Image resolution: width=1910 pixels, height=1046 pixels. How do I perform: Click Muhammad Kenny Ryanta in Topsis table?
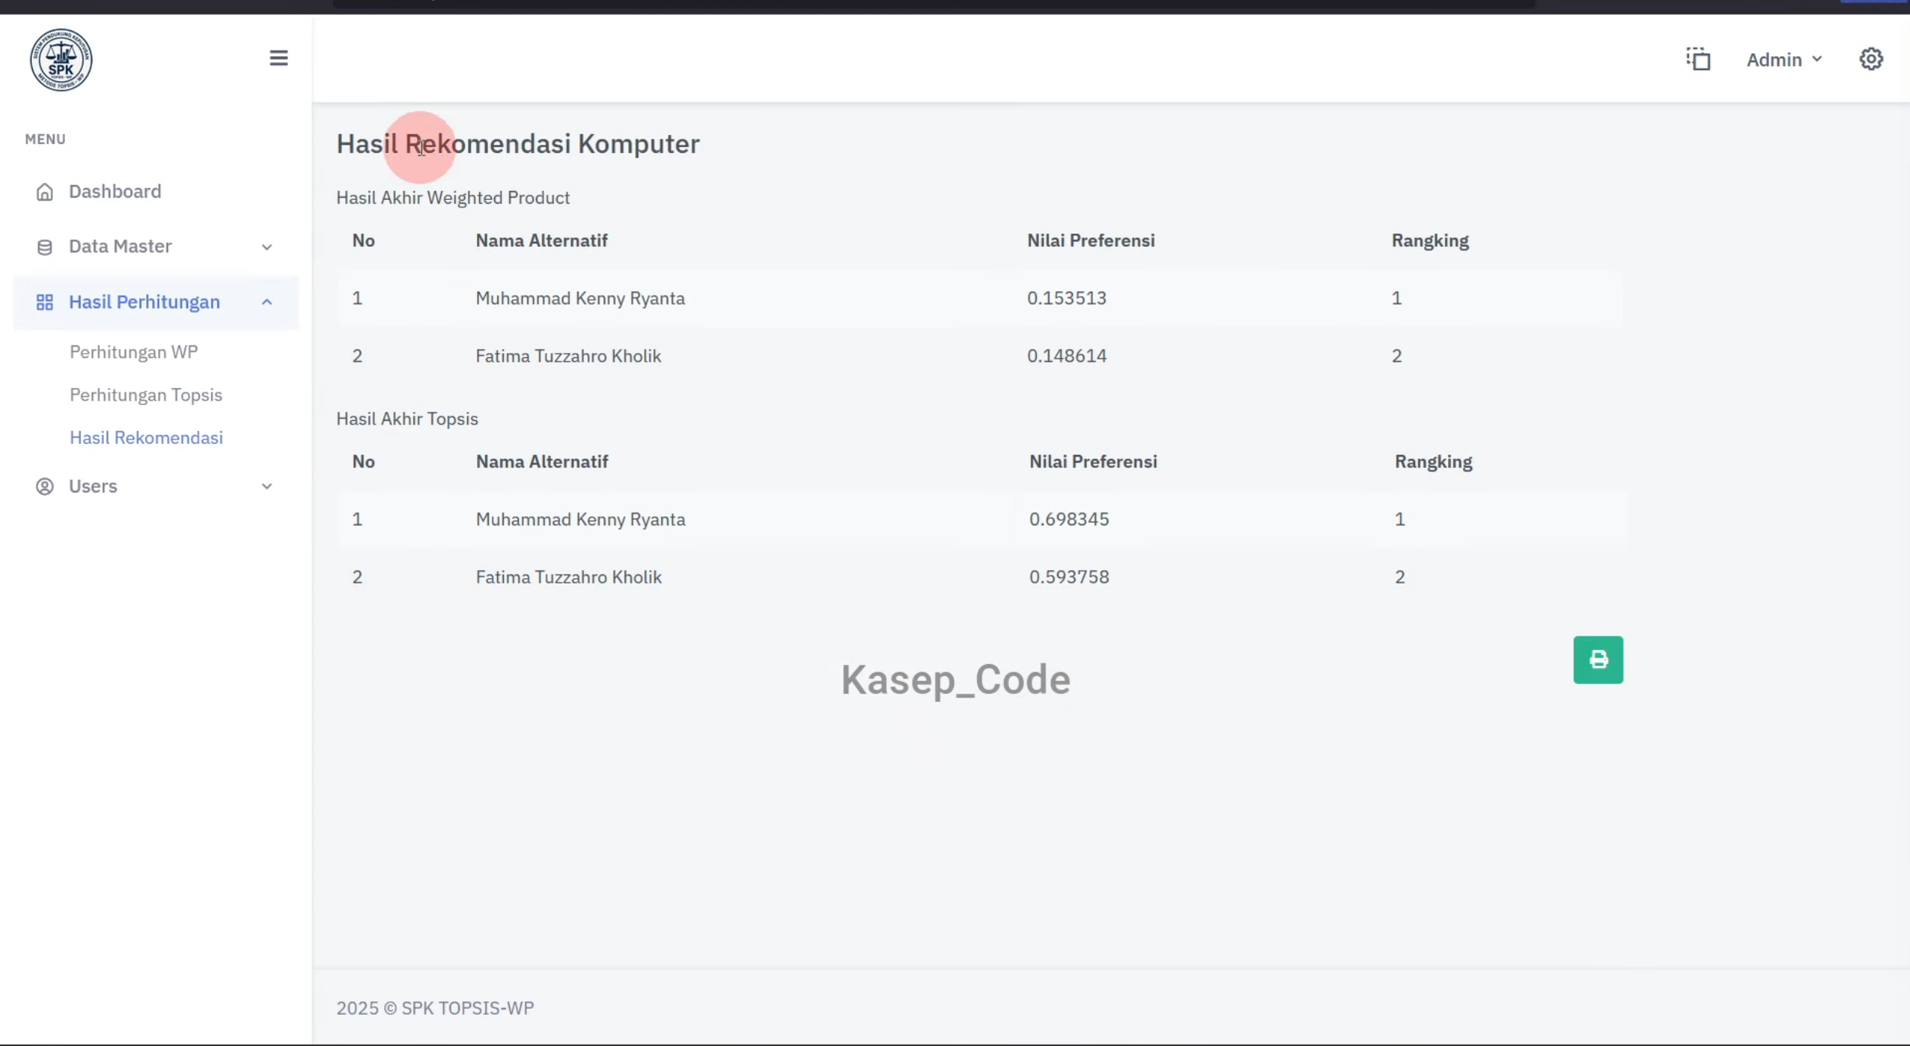coord(580,519)
